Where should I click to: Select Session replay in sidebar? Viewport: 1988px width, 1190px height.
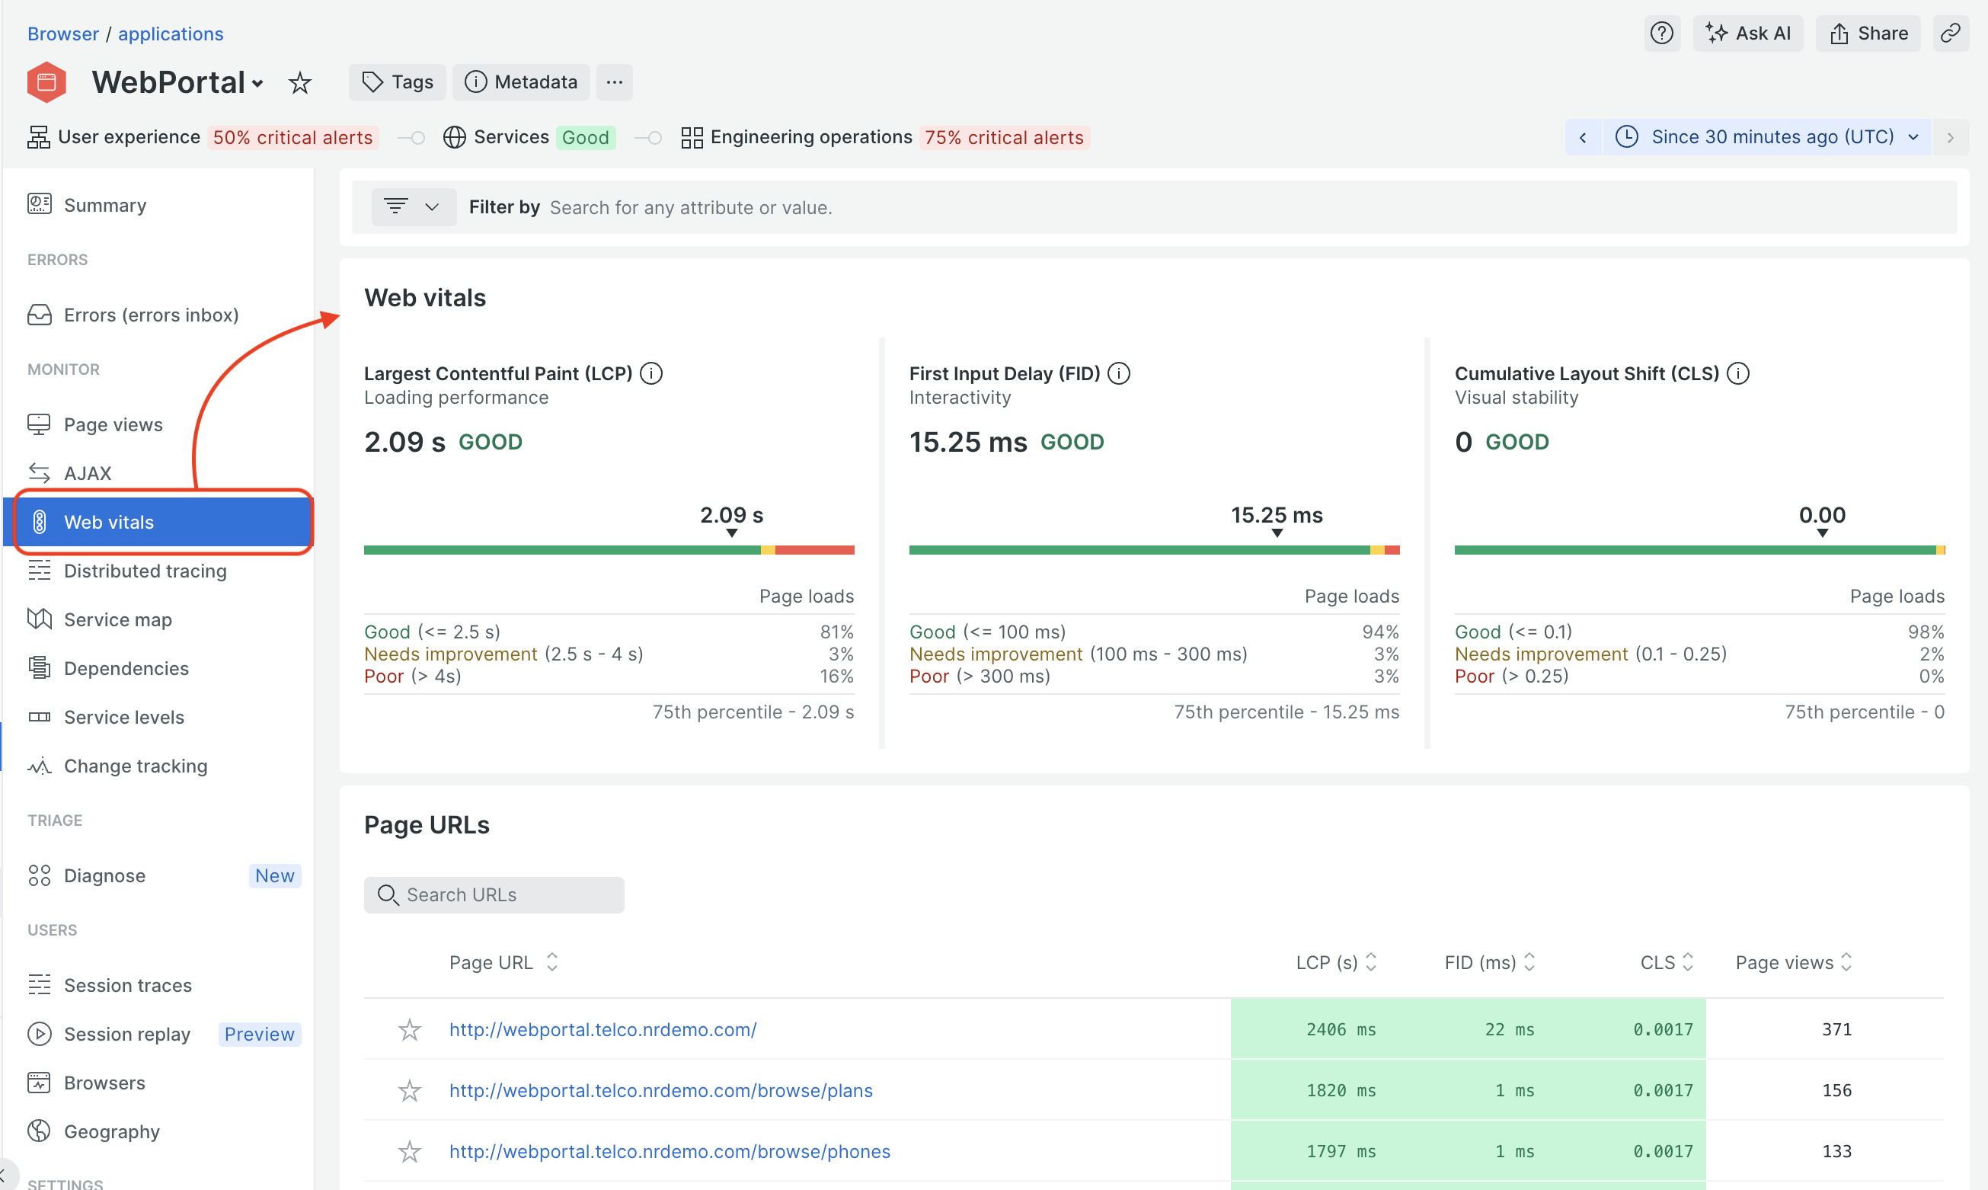click(126, 1034)
